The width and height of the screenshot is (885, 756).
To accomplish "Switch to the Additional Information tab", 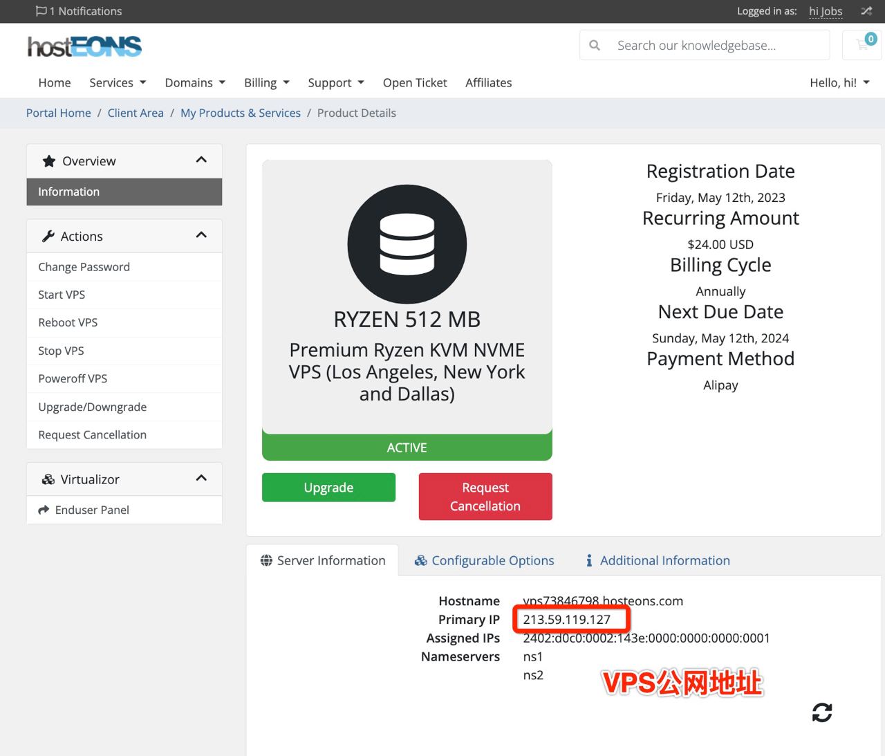I will click(x=658, y=560).
